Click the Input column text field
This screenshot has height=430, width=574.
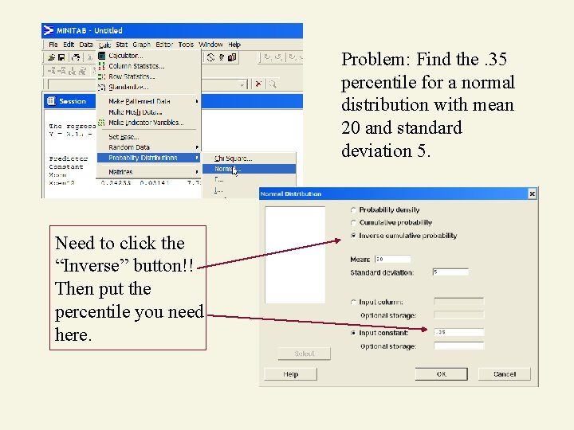click(459, 301)
